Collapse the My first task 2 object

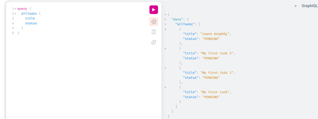click(166, 68)
